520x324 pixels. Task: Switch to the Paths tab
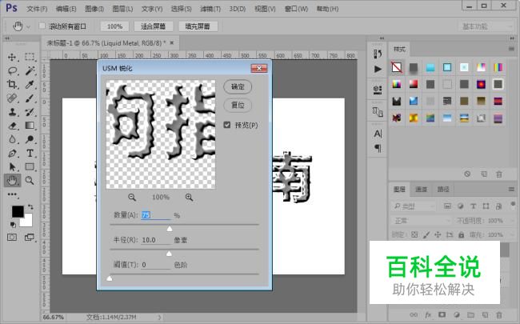443,190
